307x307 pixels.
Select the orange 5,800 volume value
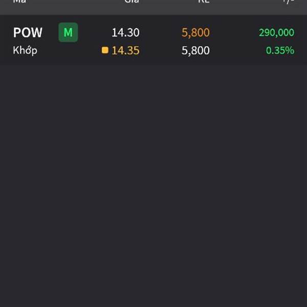(195, 32)
